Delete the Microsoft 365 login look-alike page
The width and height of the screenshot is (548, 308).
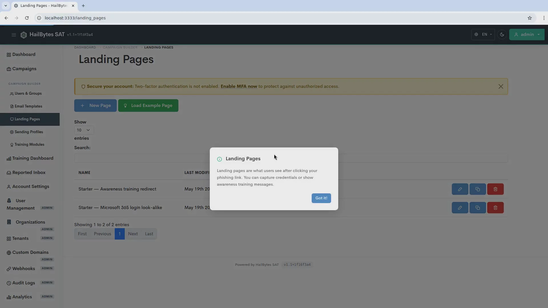(x=495, y=208)
